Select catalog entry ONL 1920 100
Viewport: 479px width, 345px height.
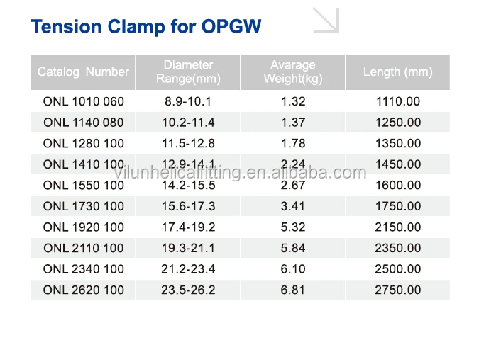tap(83, 227)
